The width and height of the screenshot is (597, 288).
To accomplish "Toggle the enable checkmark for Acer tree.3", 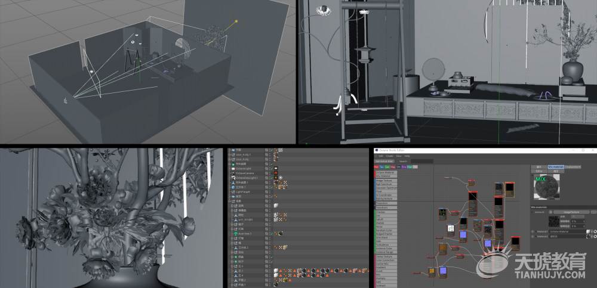I will coord(272,234).
